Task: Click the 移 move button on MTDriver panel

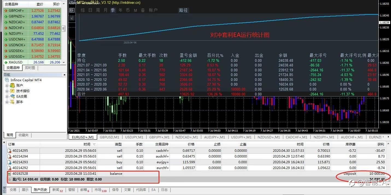Action: point(72,10)
